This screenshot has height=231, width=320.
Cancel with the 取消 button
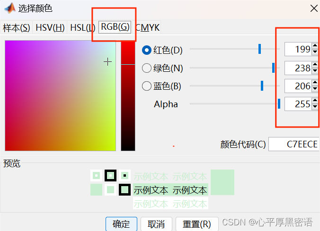pyautogui.click(x=156, y=224)
